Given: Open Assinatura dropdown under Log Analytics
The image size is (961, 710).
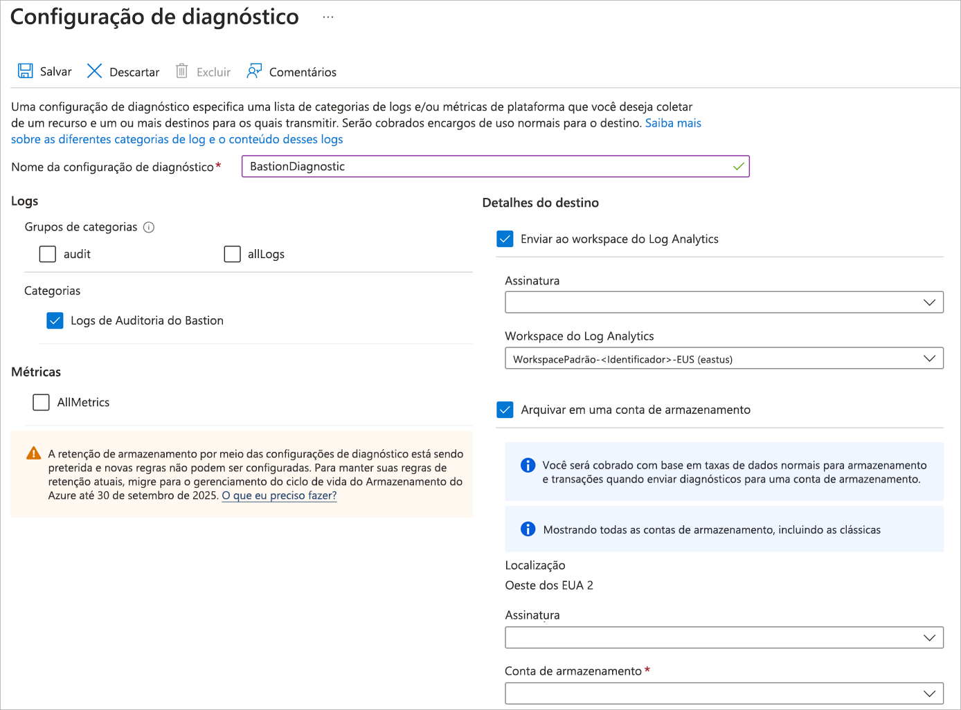Looking at the screenshot, I should tap(724, 302).
